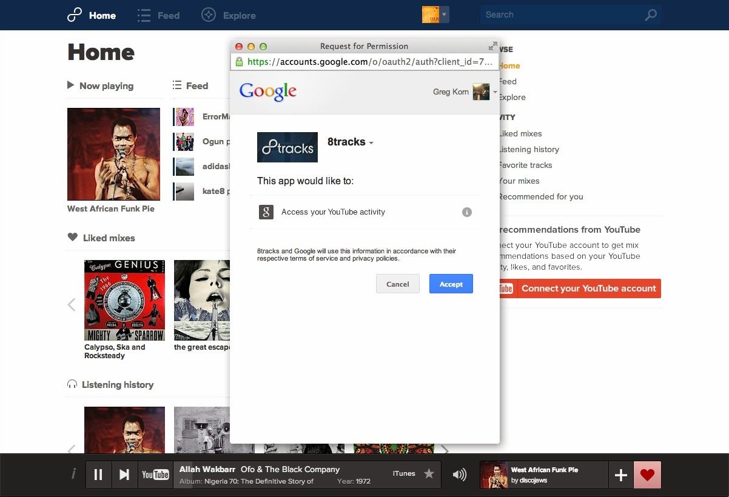Select Home in the top navigation

[x=102, y=15]
